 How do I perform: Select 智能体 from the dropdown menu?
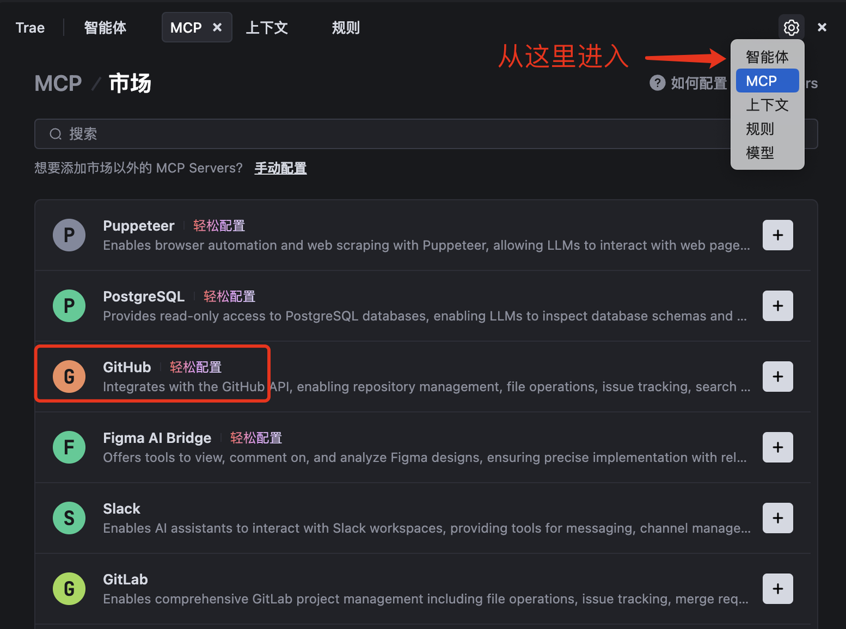767,56
